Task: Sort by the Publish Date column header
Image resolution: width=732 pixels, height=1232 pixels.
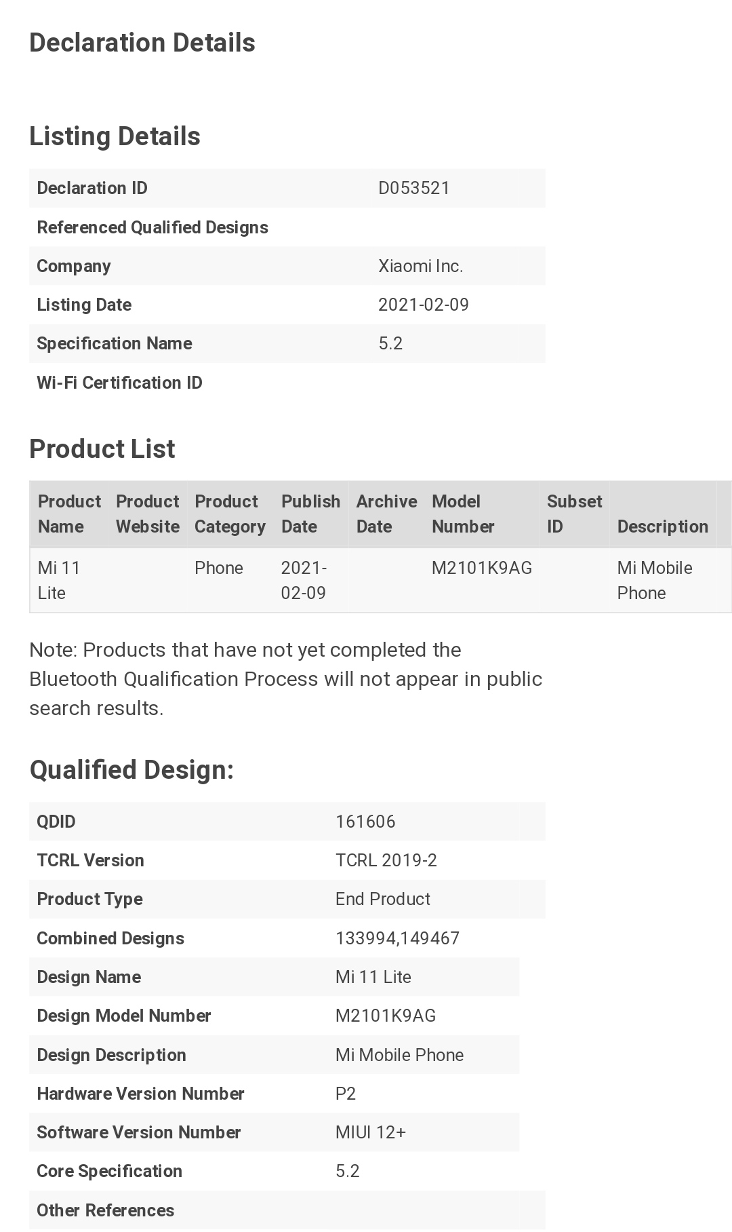Action: (x=310, y=514)
